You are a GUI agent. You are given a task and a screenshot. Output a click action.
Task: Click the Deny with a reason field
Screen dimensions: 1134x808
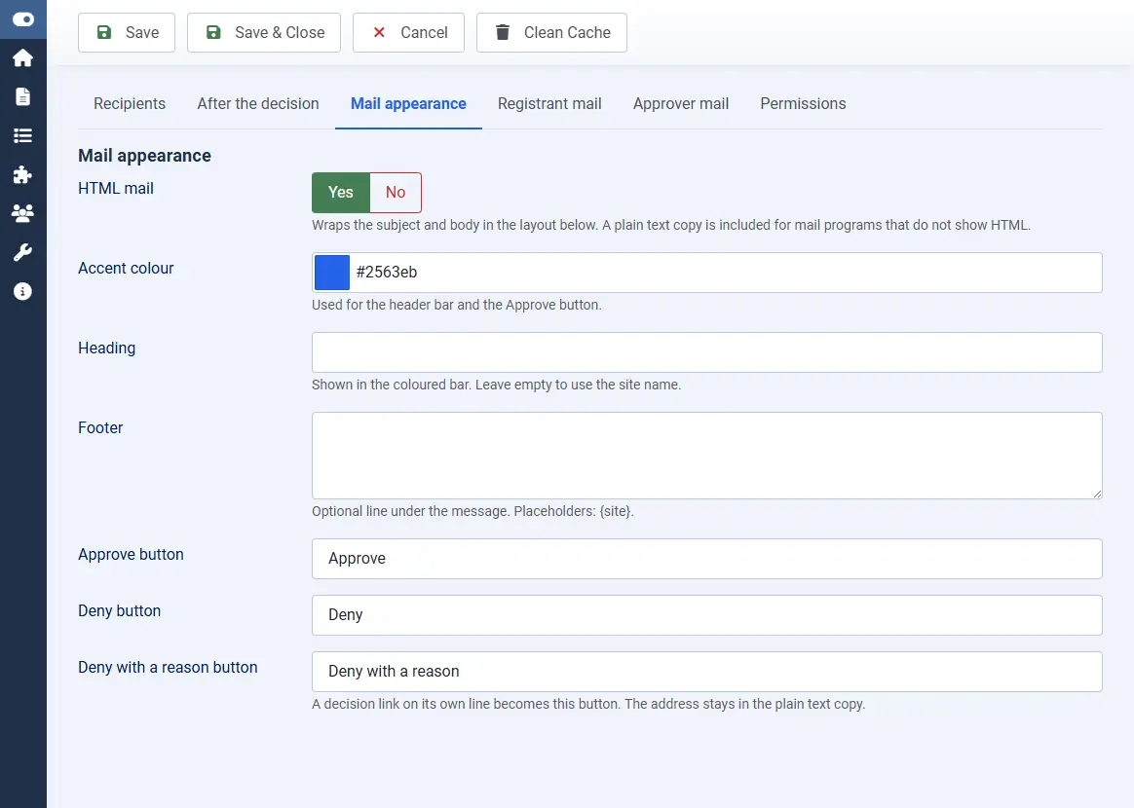click(x=706, y=672)
